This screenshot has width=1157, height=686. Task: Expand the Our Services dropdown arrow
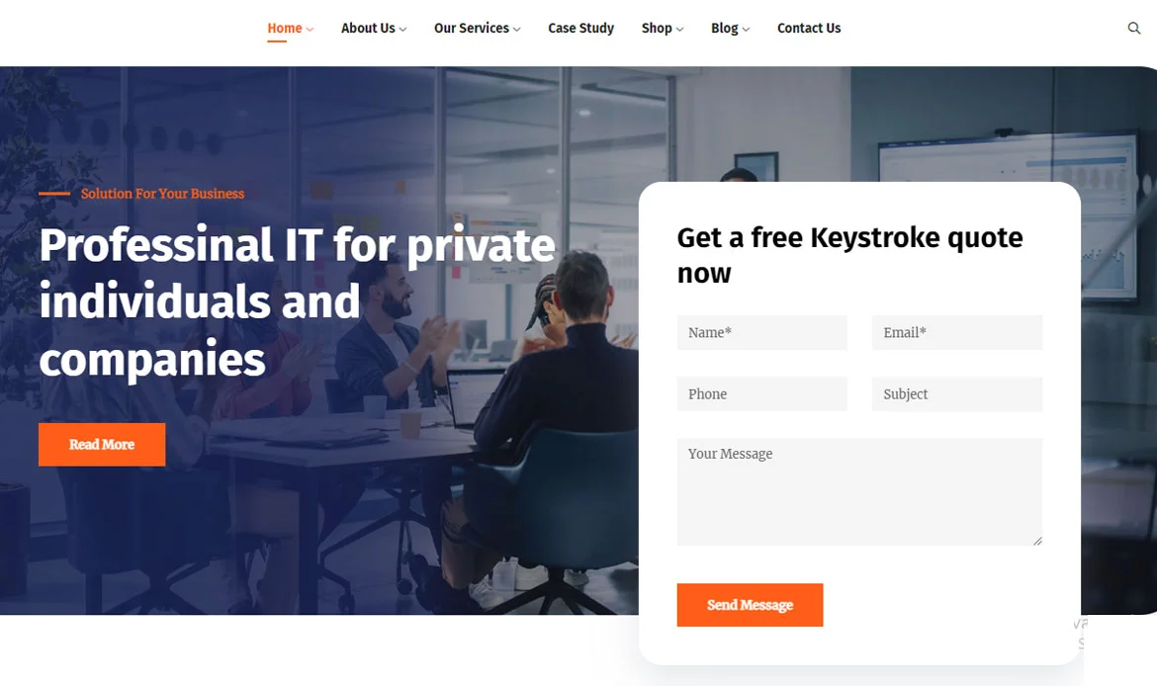coord(516,30)
